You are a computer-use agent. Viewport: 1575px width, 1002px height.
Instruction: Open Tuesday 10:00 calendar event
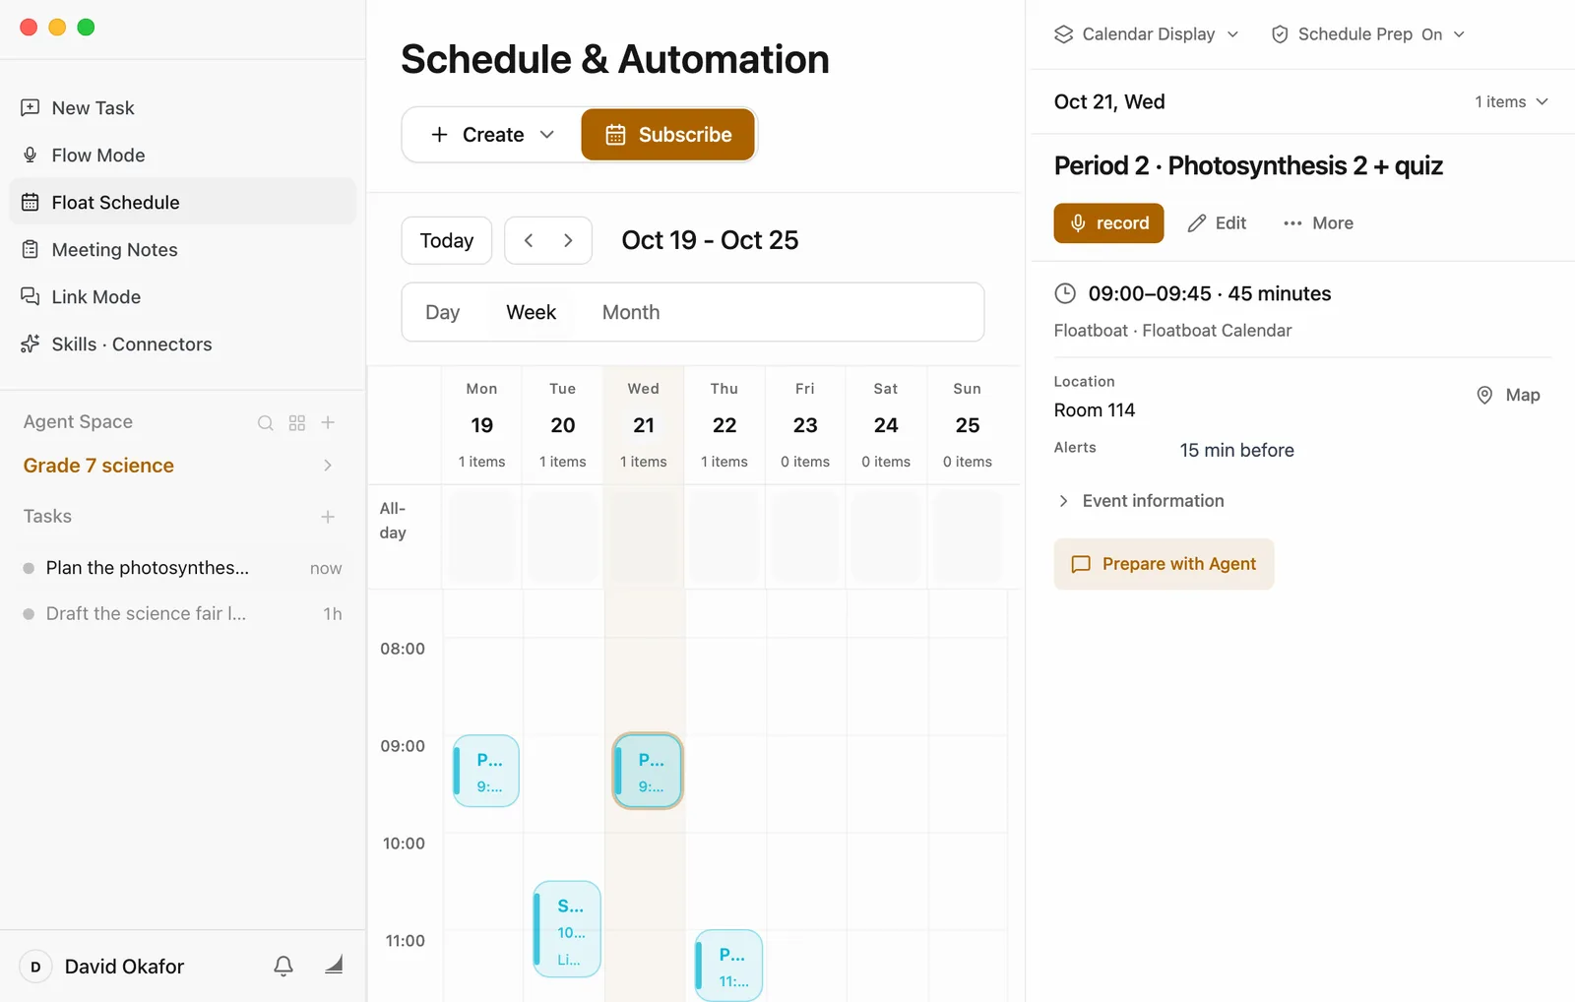[x=567, y=929]
